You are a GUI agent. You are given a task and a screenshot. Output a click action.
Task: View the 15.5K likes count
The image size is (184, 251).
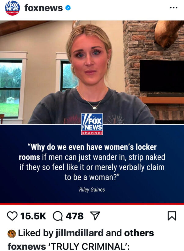pyautogui.click(x=33, y=216)
